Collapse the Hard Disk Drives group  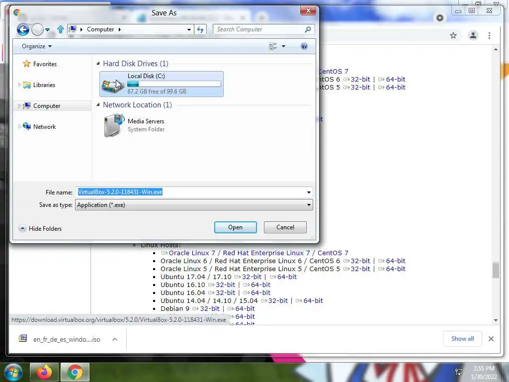98,63
